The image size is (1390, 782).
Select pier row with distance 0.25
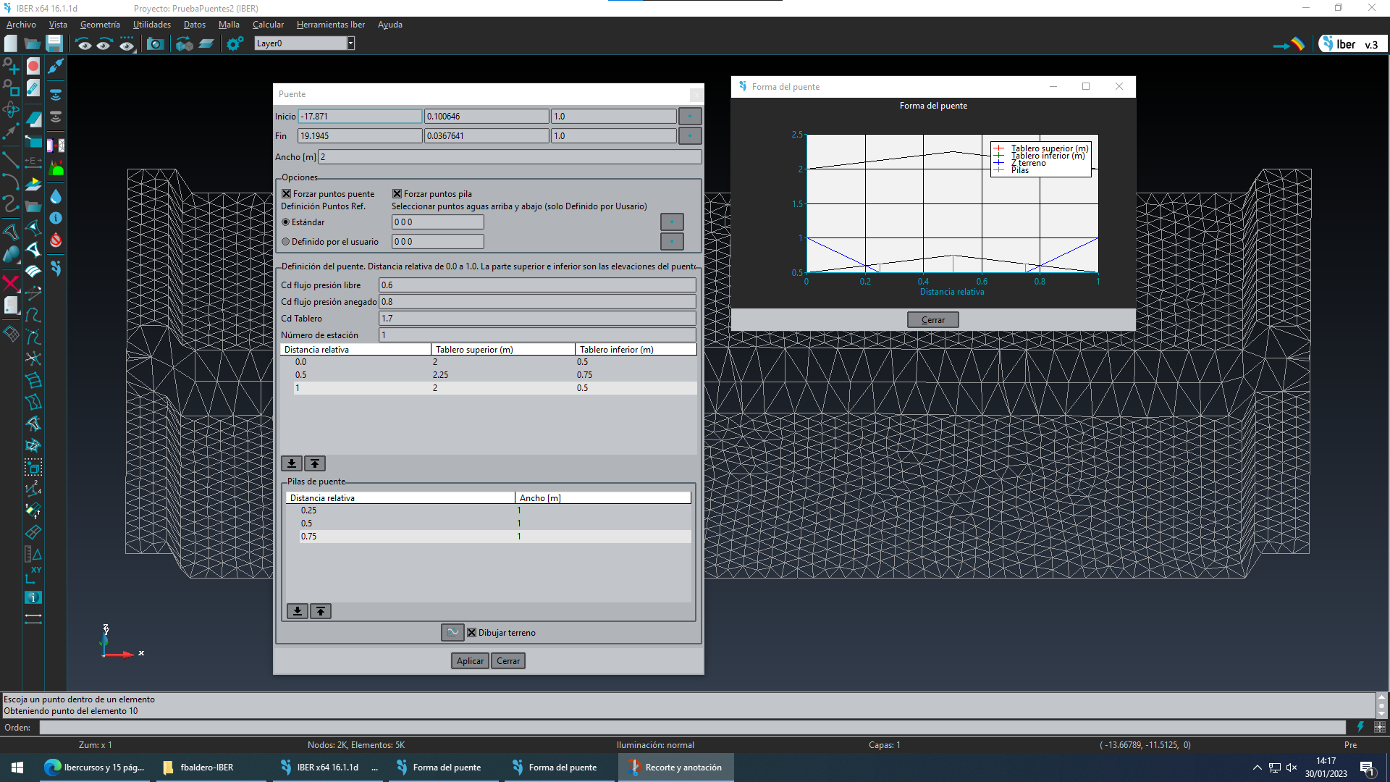[x=489, y=510]
